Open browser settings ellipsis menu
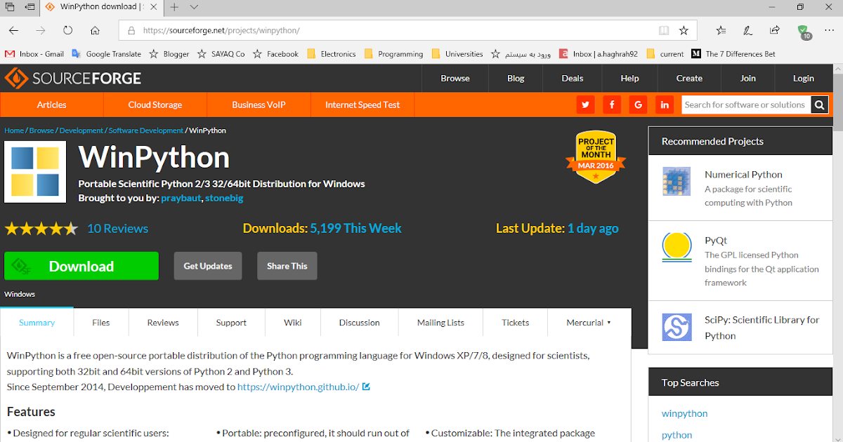 [x=829, y=30]
